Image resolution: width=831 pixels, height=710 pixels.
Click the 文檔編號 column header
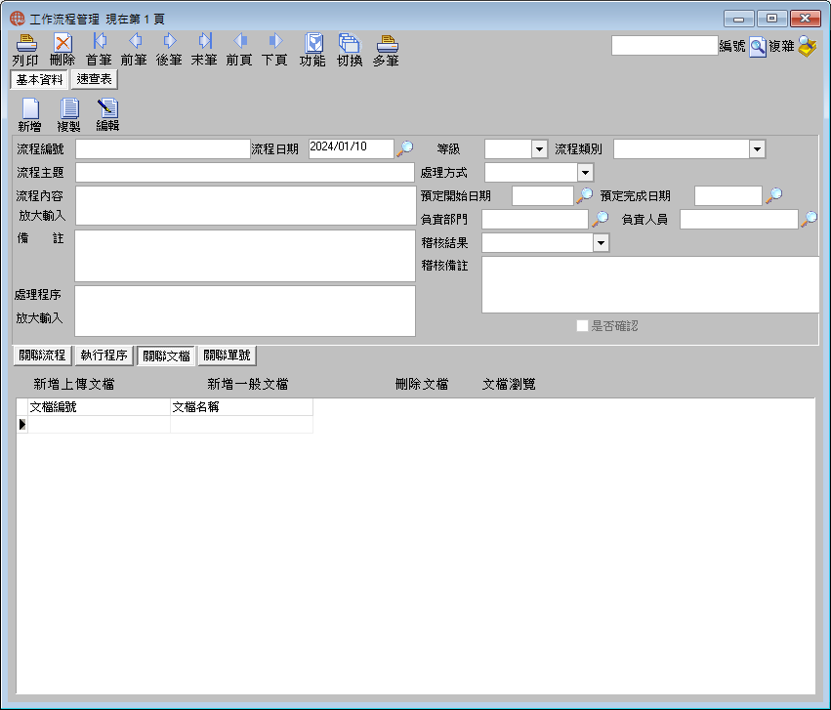99,407
